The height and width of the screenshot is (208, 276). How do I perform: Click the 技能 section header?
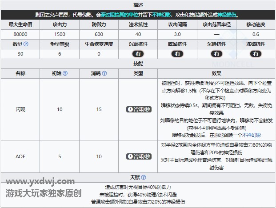coord(138,64)
